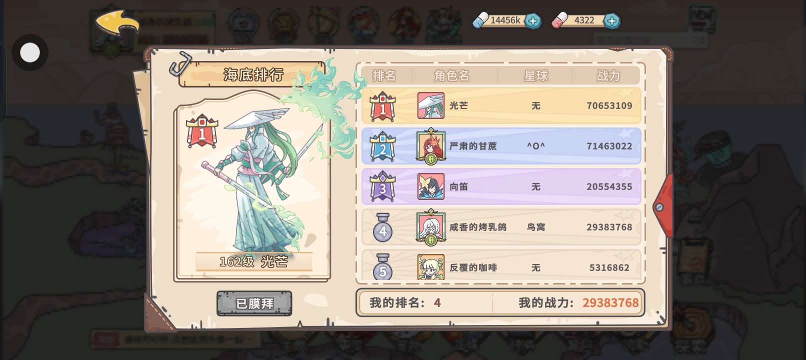This screenshot has height=360, width=806.
Task: Tap the yellow back arrow
Action: pos(117,22)
